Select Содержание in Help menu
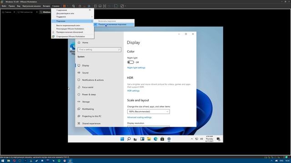Image resolution: width=291 pixels, height=163 pixels. click(73, 10)
